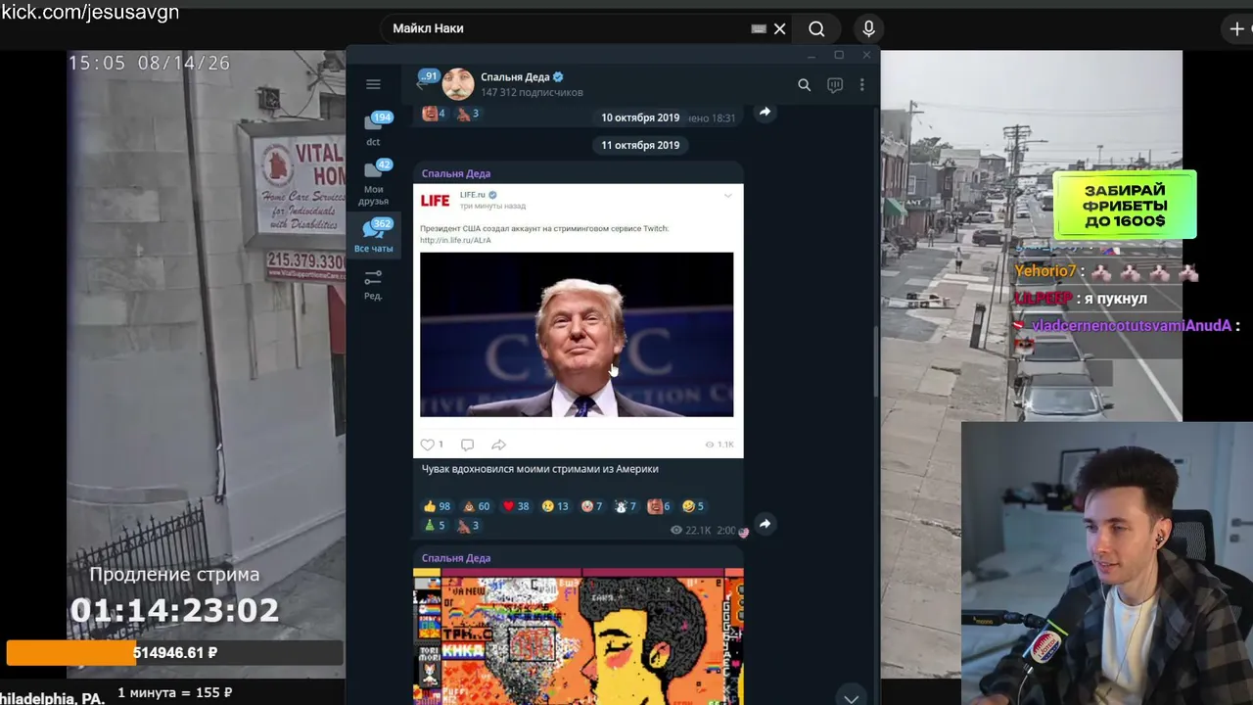Add the poop reaction with 60 count
The image size is (1253, 705).
coord(476,506)
